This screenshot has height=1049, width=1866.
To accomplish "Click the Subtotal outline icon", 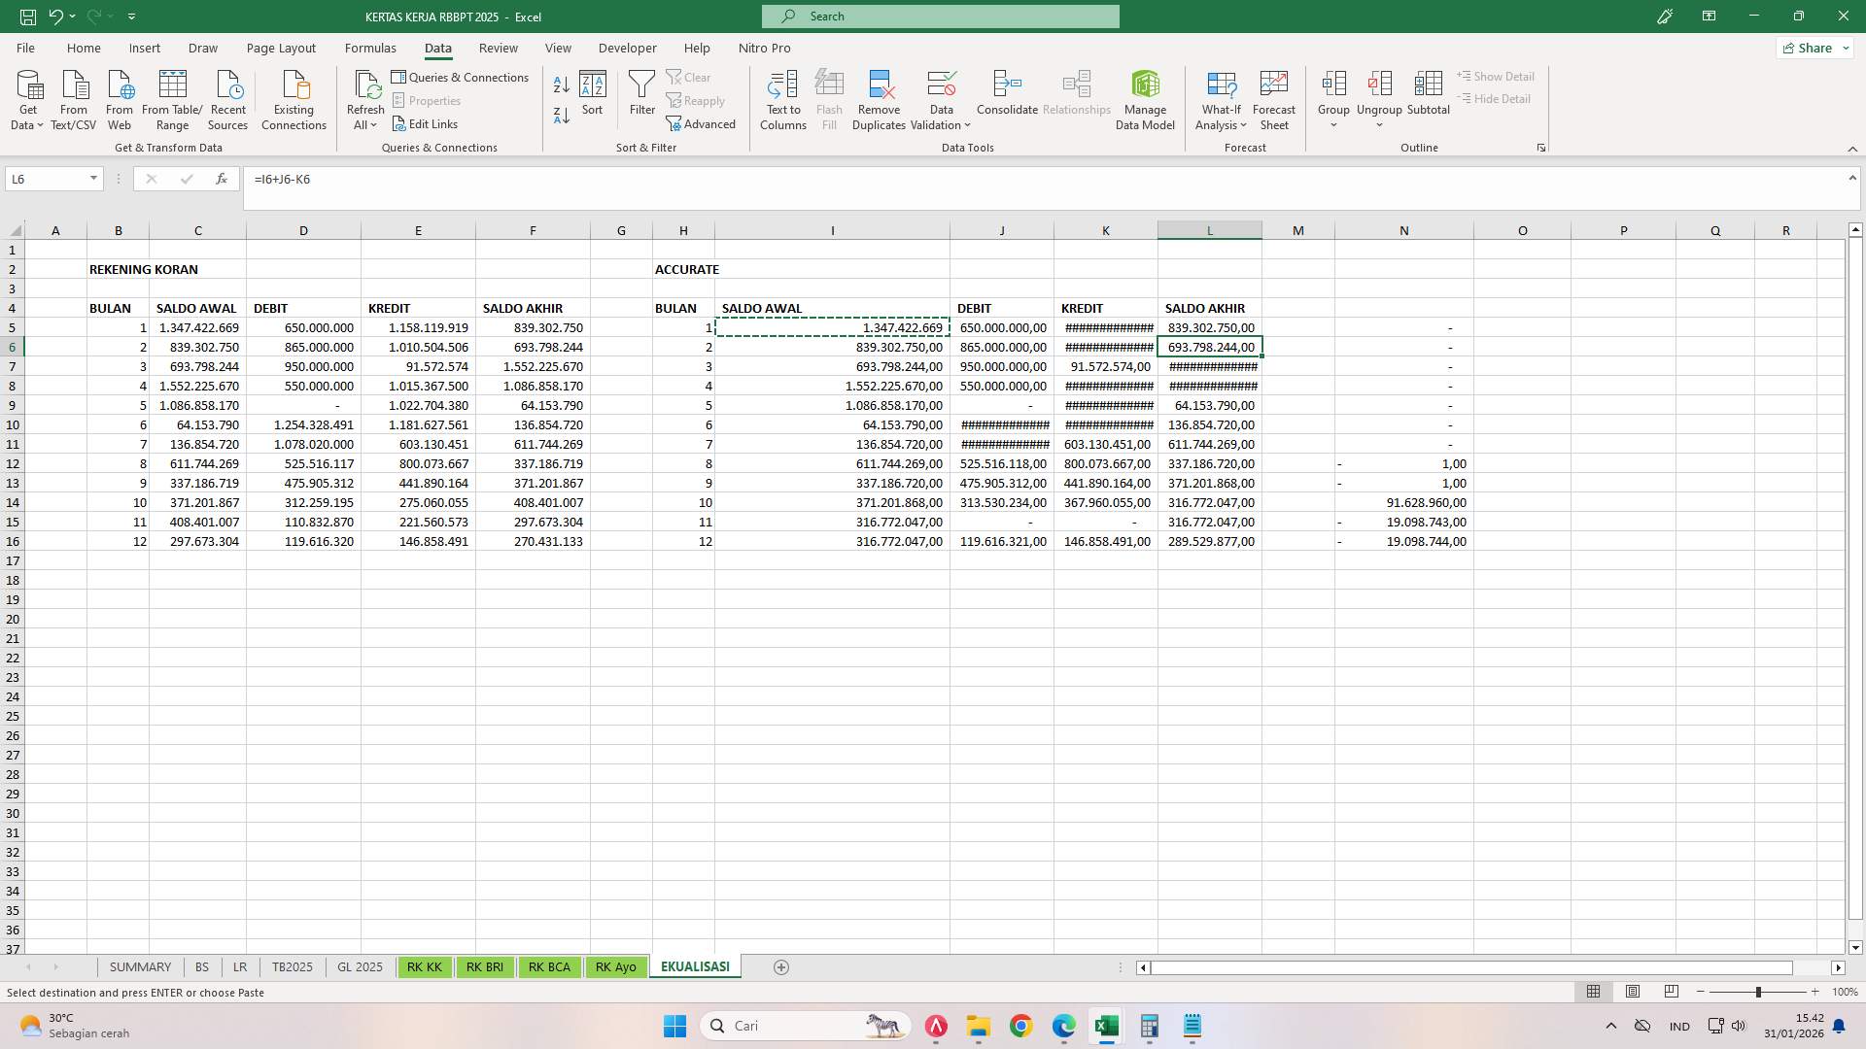I will point(1428,97).
